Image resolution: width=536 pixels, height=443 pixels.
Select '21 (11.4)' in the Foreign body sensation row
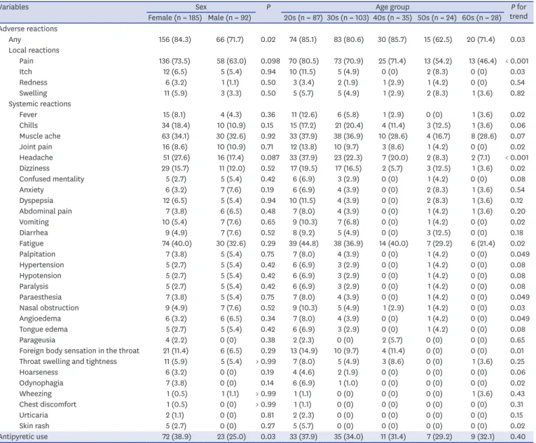(x=175, y=351)
